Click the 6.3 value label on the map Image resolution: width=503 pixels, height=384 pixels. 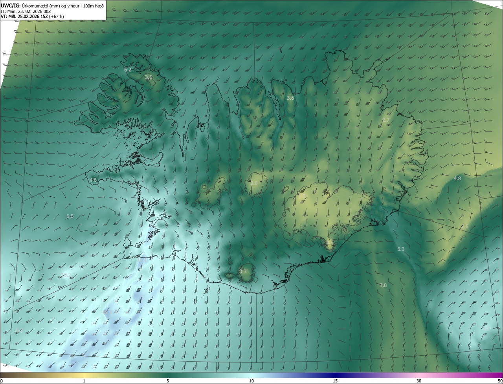[401, 249]
